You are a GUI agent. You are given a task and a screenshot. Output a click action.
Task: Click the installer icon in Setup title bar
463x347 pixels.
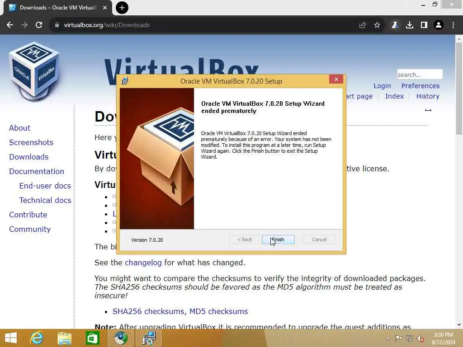coord(125,81)
